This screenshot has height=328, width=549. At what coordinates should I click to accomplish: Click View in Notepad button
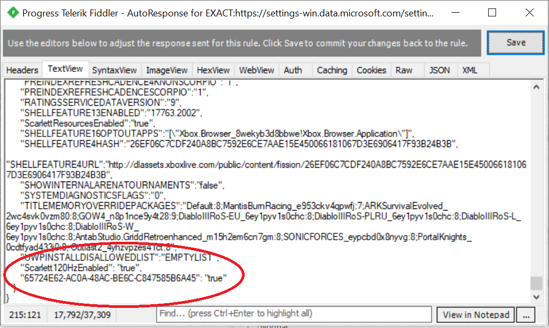[x=476, y=315]
